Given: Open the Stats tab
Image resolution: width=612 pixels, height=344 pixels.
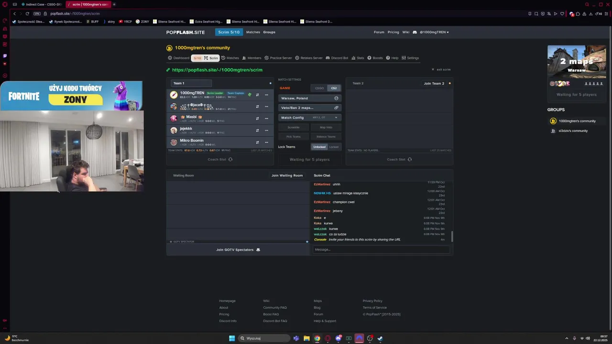Looking at the screenshot, I should (x=358, y=58).
